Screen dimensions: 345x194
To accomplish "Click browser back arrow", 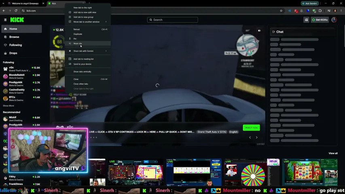I will [x=4, y=11].
